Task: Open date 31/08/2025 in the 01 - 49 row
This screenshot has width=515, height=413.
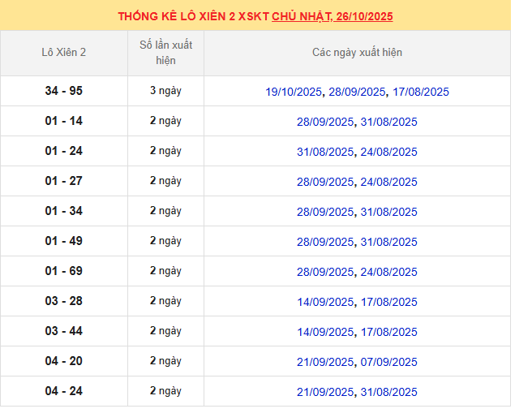Action: coord(388,242)
